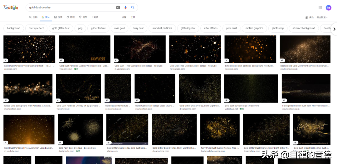Open 设置 settings link
The height and width of the screenshot is (164, 337).
click(124, 17)
